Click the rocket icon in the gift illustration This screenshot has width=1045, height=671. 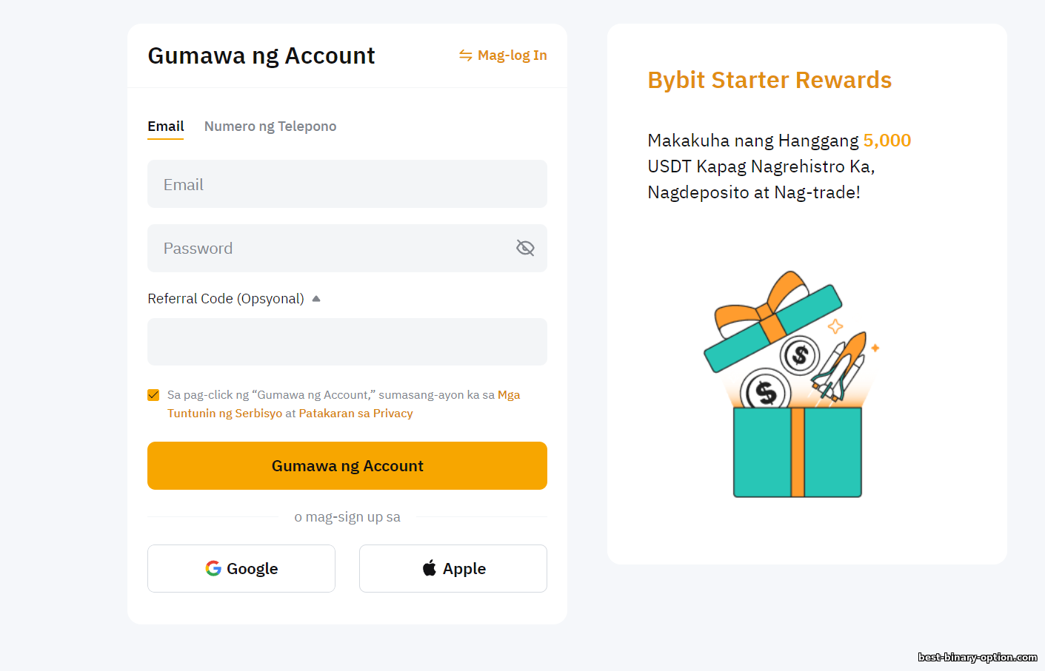point(842,368)
